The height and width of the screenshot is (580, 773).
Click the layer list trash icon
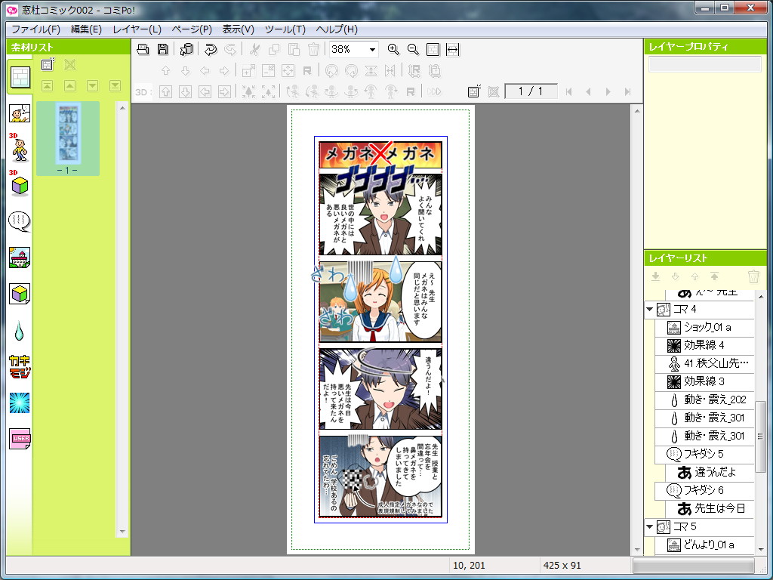pos(753,276)
